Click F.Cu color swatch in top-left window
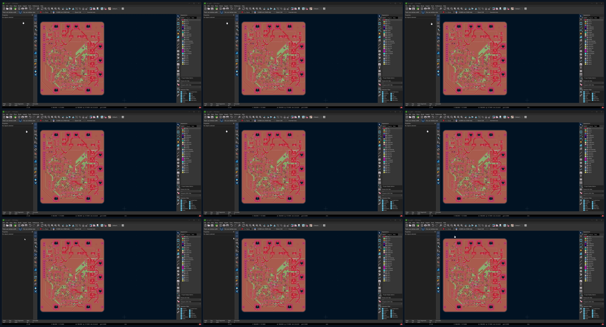606x327 pixels. tap(183, 20)
